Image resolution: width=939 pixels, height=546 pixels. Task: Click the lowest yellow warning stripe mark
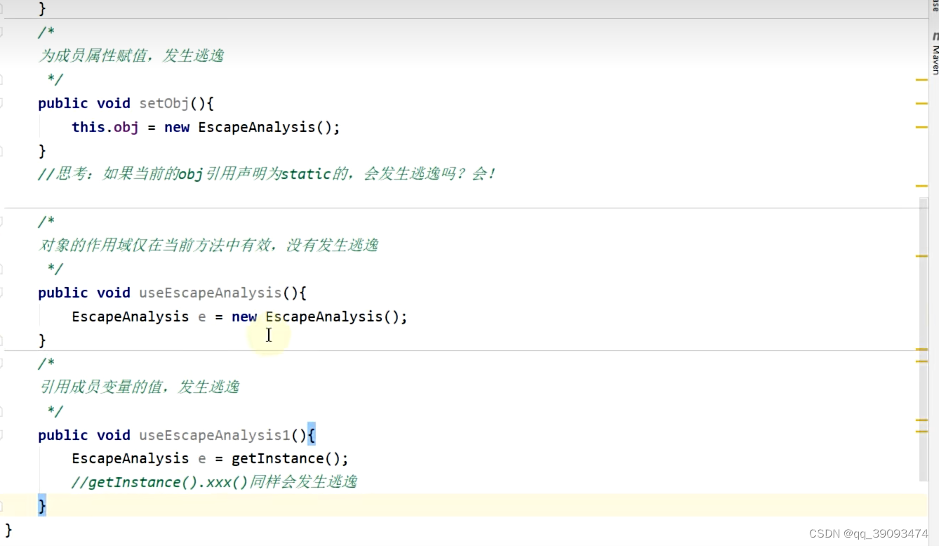click(x=921, y=432)
